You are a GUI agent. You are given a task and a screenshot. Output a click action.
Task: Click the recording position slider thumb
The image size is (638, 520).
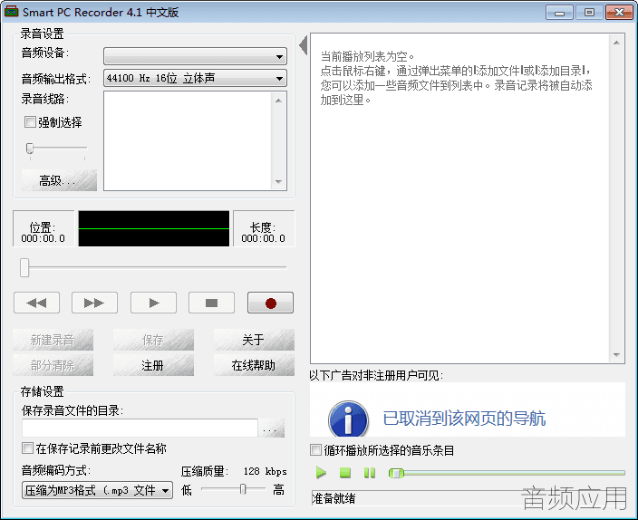coord(24,268)
